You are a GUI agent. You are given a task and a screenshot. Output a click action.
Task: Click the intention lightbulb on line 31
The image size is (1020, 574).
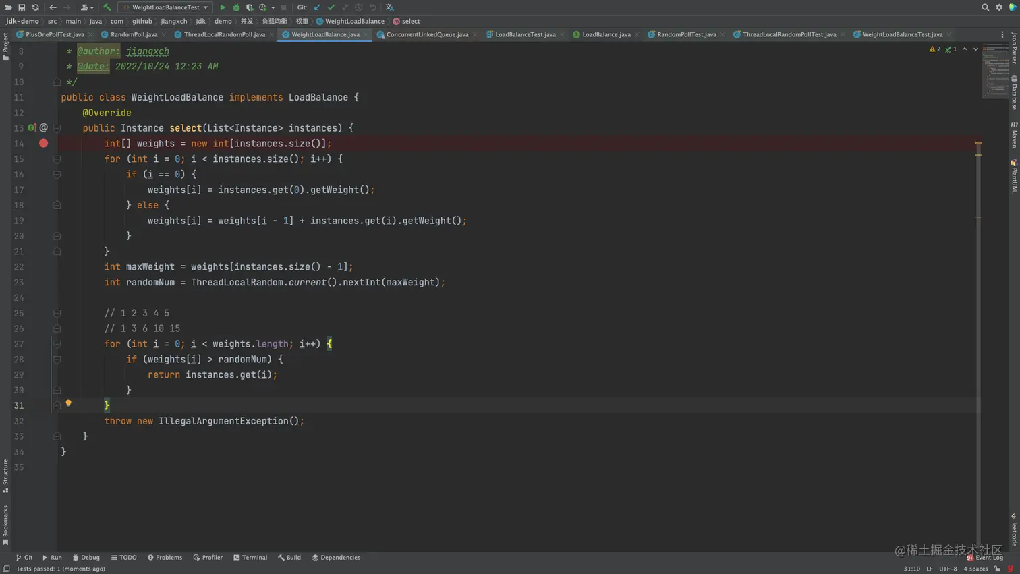68,403
